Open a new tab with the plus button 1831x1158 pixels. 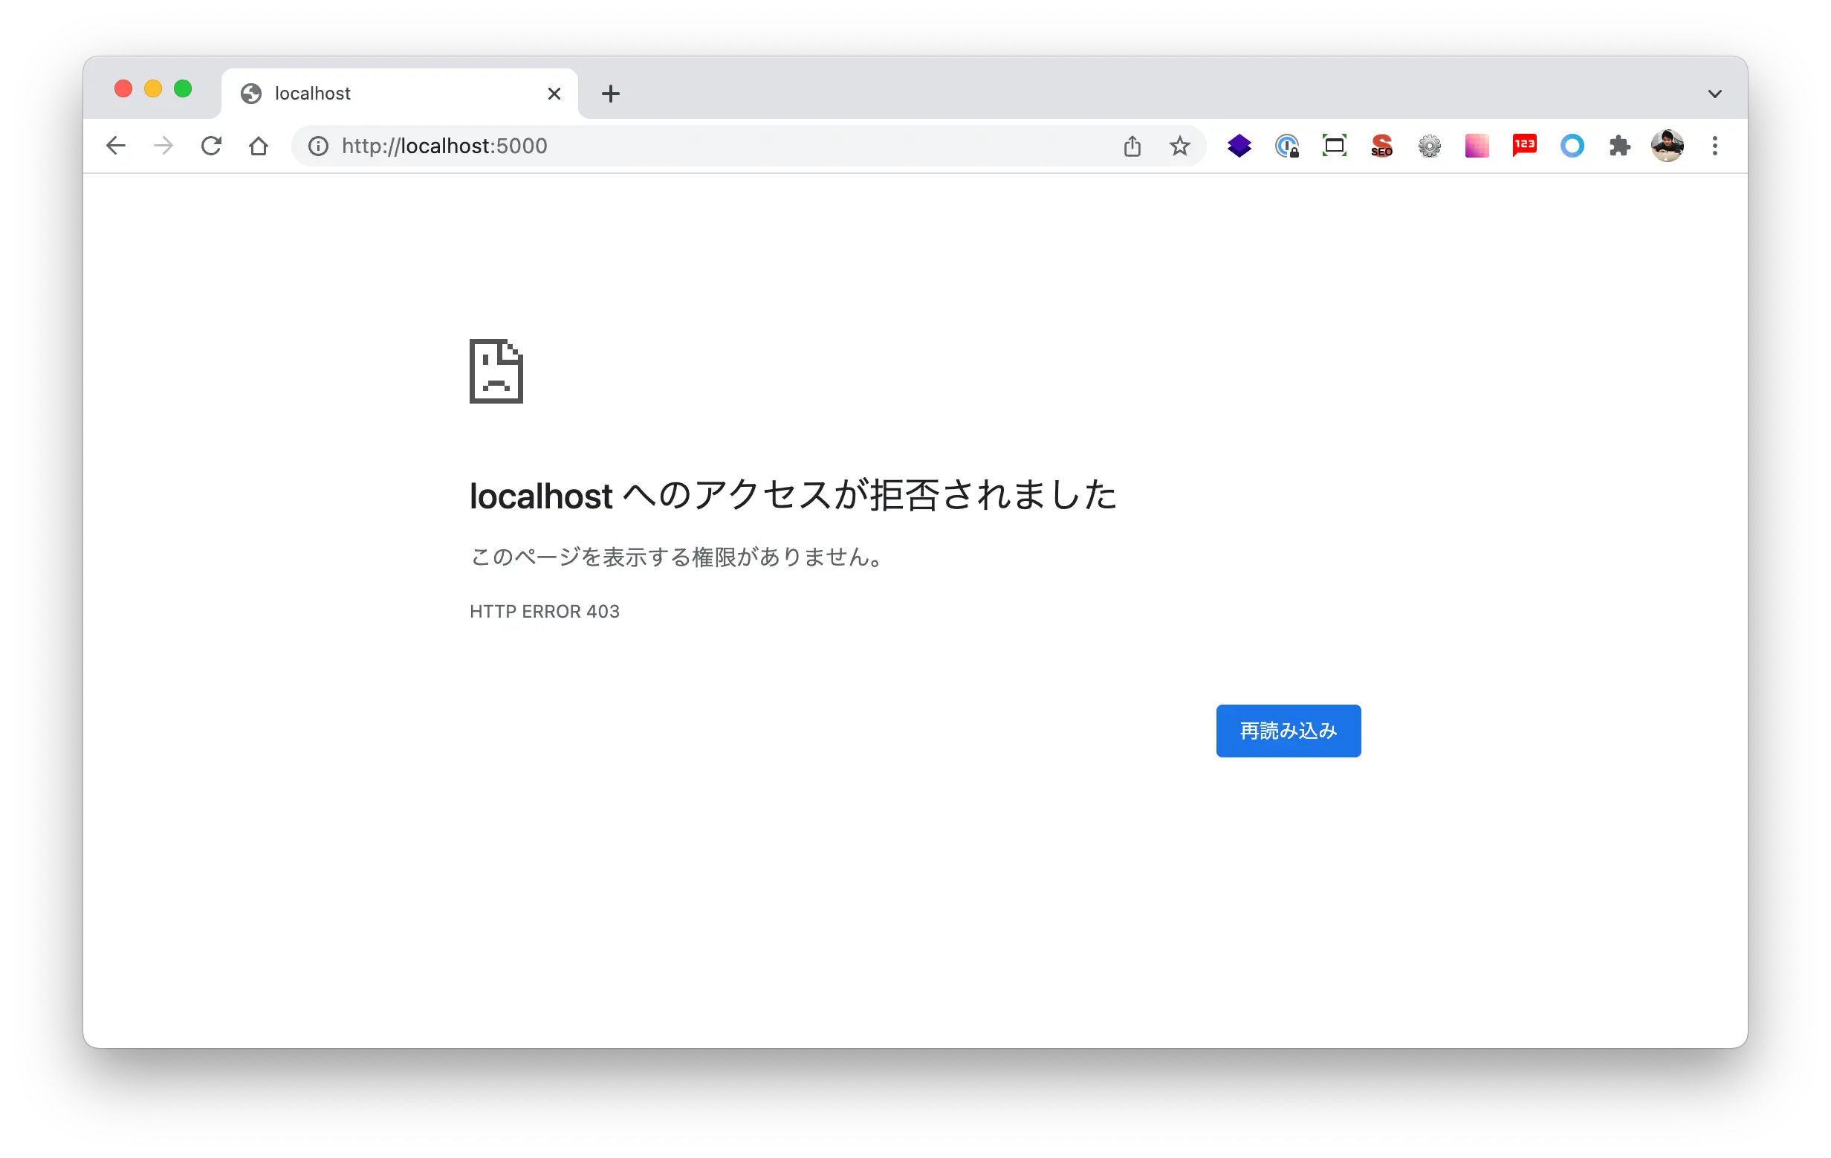(x=611, y=93)
